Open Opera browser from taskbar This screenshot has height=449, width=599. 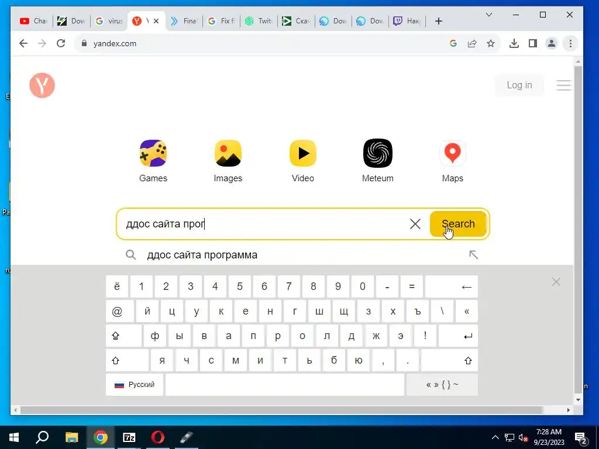click(158, 437)
